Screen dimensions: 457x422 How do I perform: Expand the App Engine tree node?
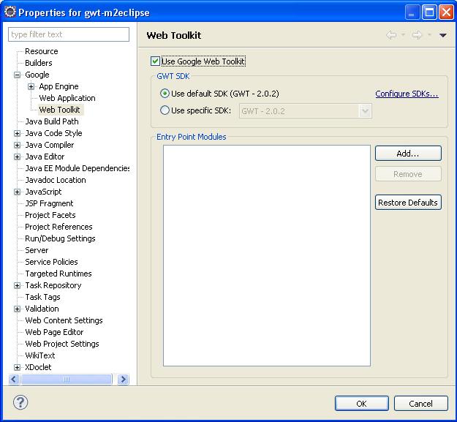(31, 86)
